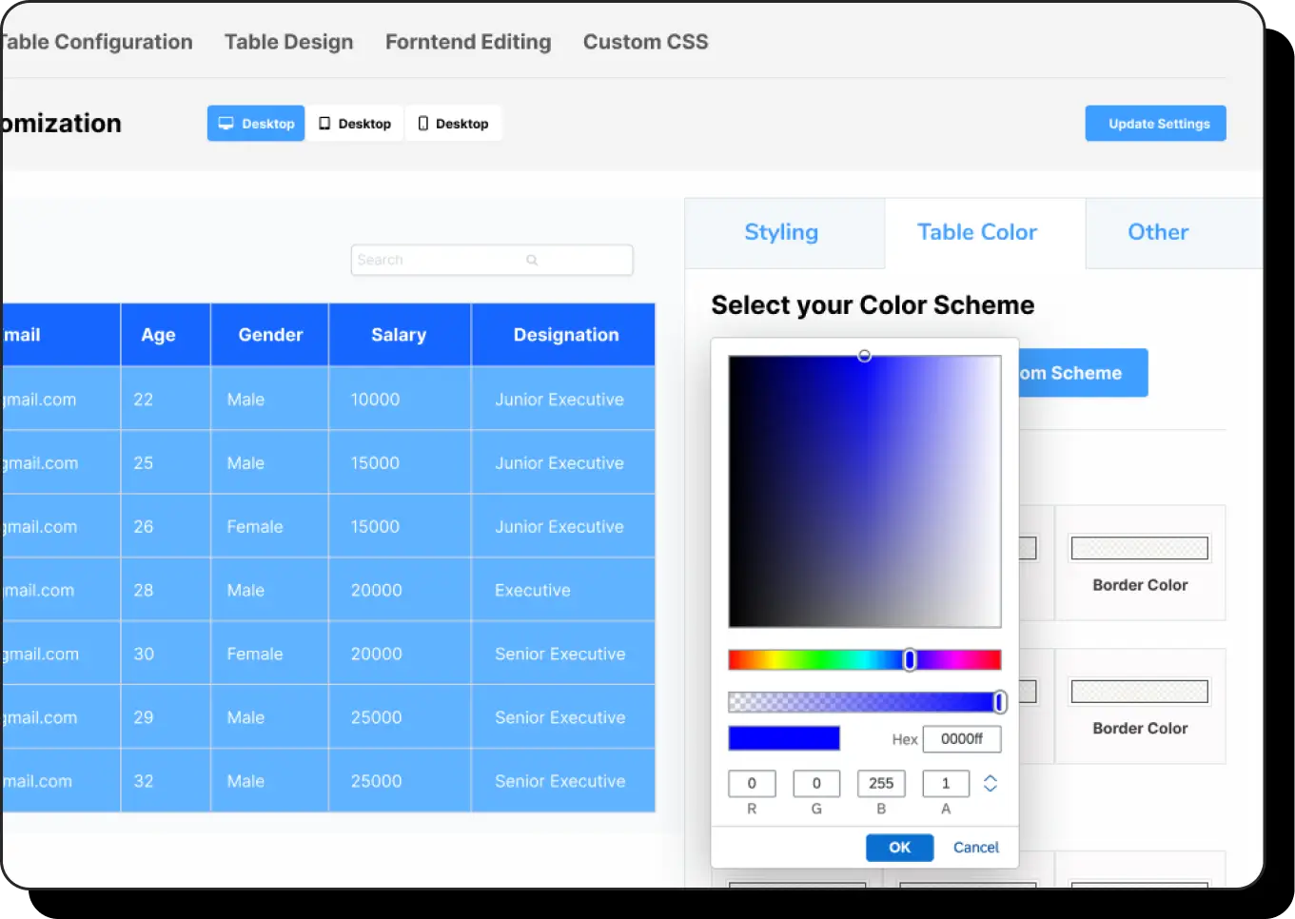1295x919 pixels.
Task: Click the Salary column header
Action: (399, 335)
